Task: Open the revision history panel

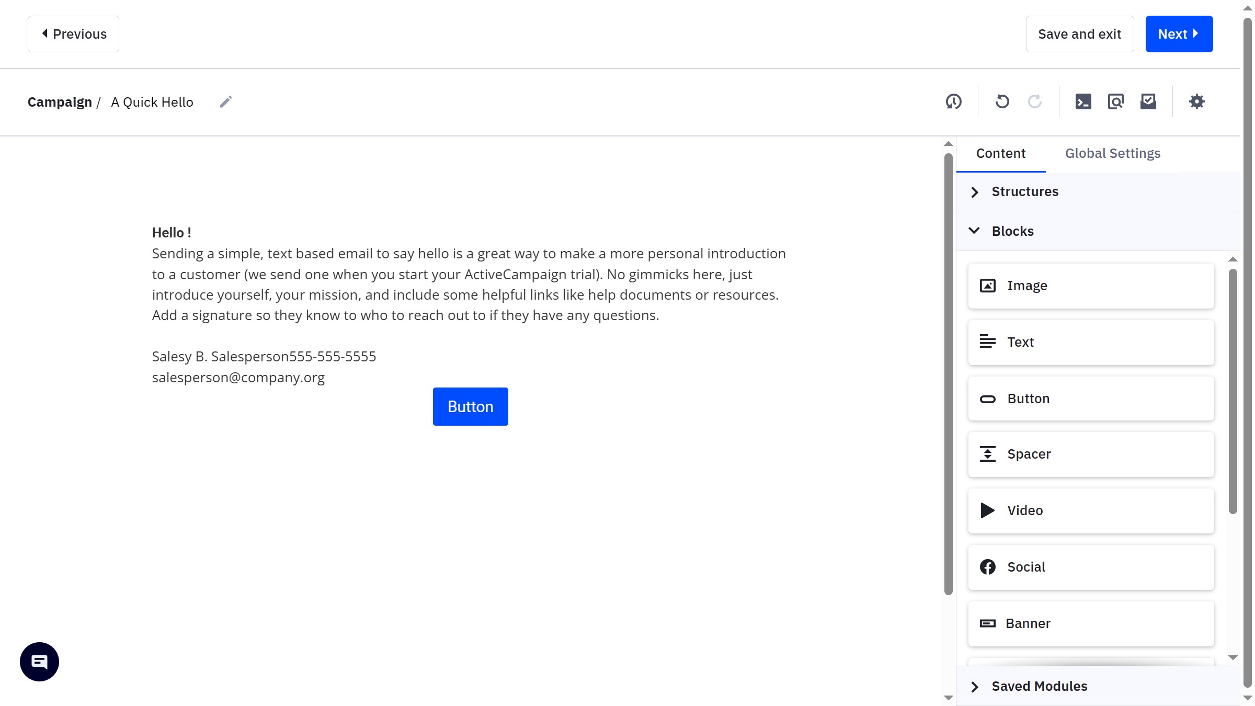Action: point(953,101)
